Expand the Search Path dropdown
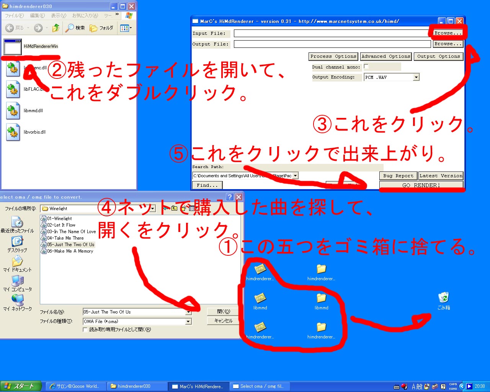 [x=295, y=176]
